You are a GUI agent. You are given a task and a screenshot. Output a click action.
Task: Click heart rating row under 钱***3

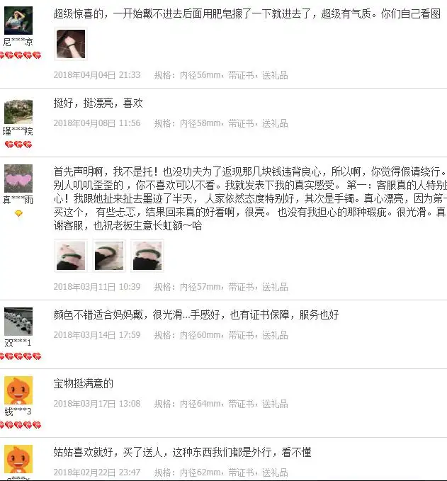21,425
